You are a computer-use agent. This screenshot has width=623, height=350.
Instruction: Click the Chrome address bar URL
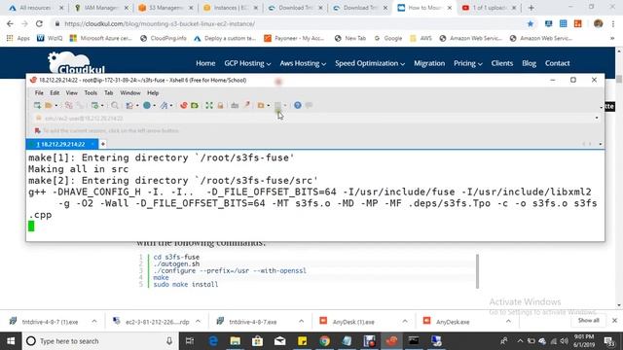click(x=160, y=23)
